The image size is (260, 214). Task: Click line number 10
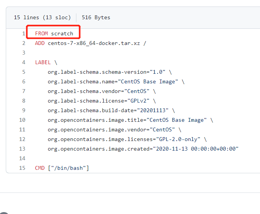click(22, 120)
